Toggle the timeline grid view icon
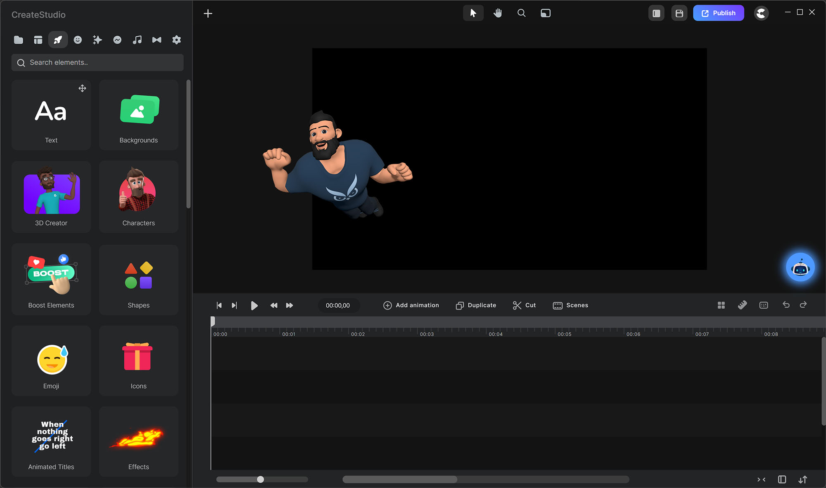The width and height of the screenshot is (826, 488). point(721,305)
